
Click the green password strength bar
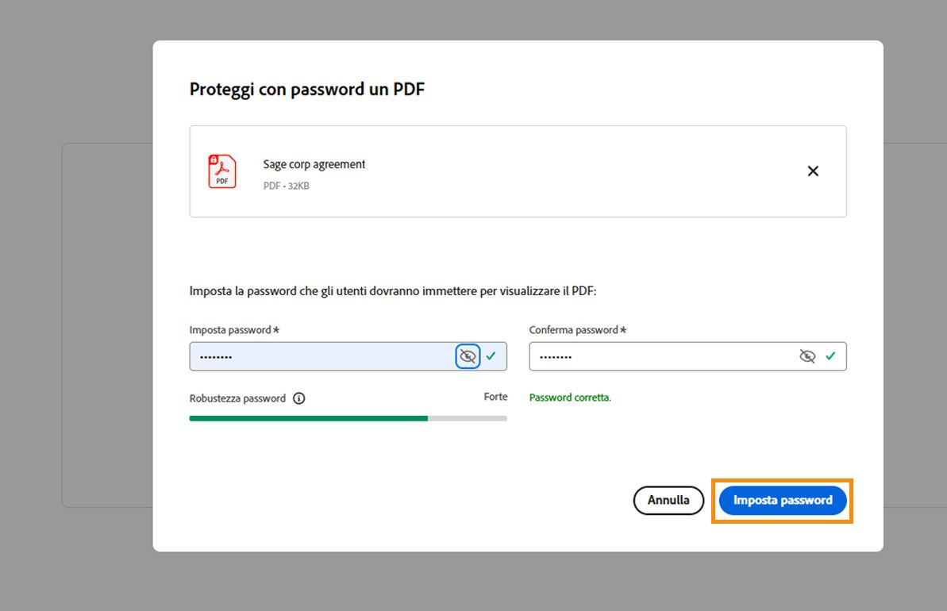point(307,418)
